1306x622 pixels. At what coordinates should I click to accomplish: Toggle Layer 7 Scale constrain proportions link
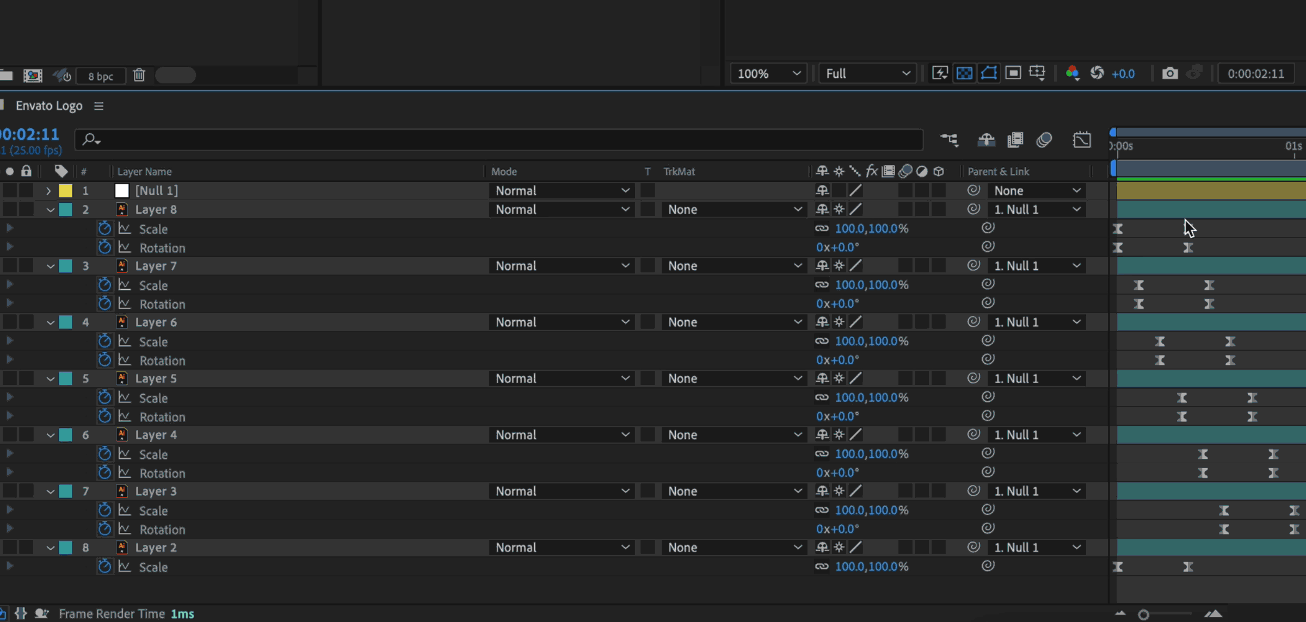[822, 284]
